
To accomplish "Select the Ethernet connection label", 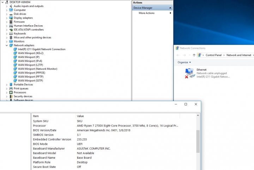I will (x=201, y=70).
